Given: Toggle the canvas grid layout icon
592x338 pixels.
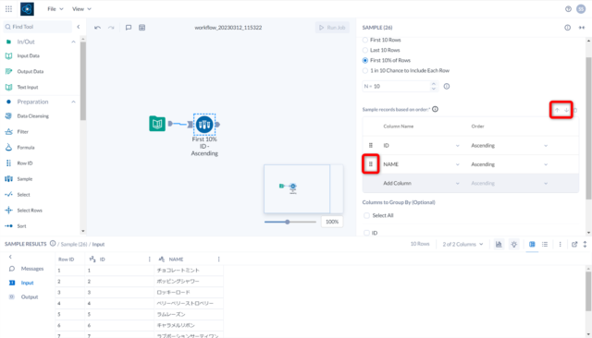Looking at the screenshot, I should [142, 28].
